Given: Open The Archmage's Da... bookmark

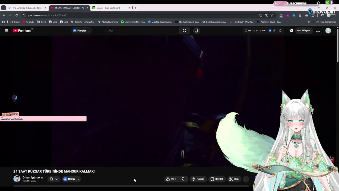Looking at the screenshot, I should (187, 22).
